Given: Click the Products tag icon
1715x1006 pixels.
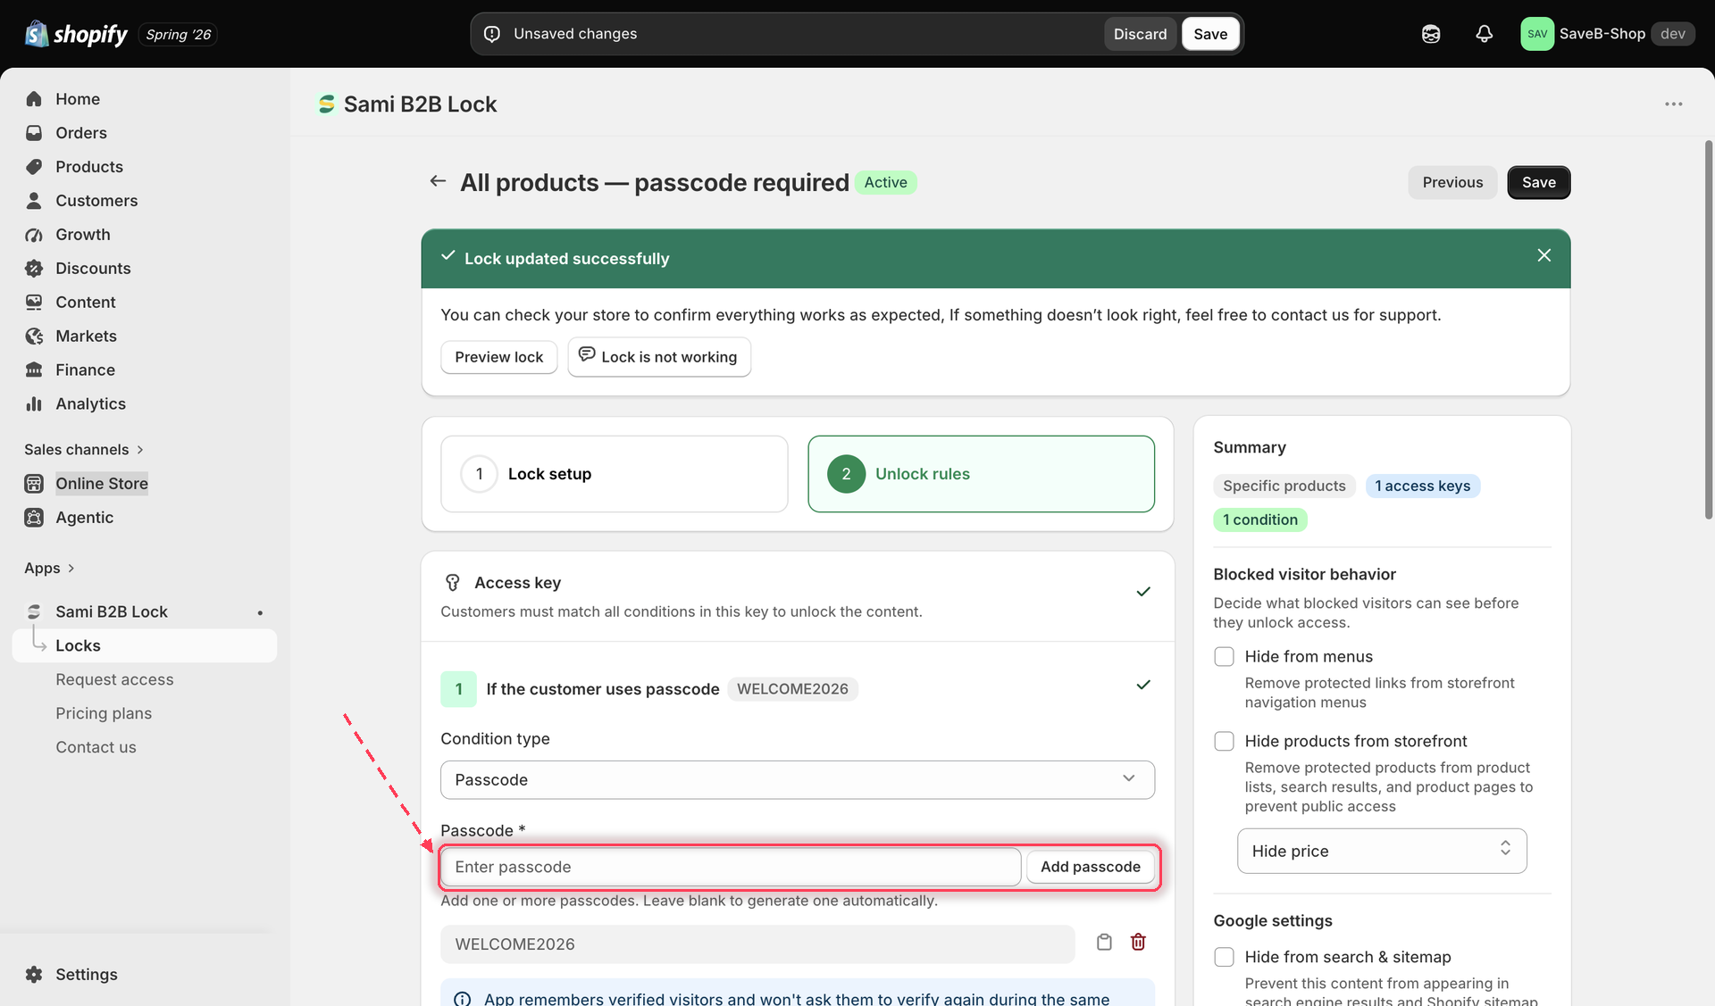Looking at the screenshot, I should coord(34,167).
